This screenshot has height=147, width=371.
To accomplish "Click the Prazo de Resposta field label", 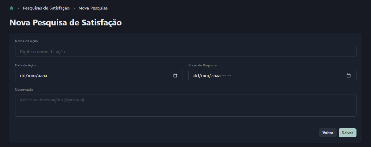I will [203, 65].
